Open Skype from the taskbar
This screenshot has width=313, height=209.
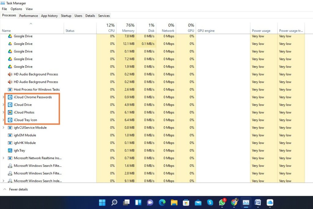tap(210, 202)
